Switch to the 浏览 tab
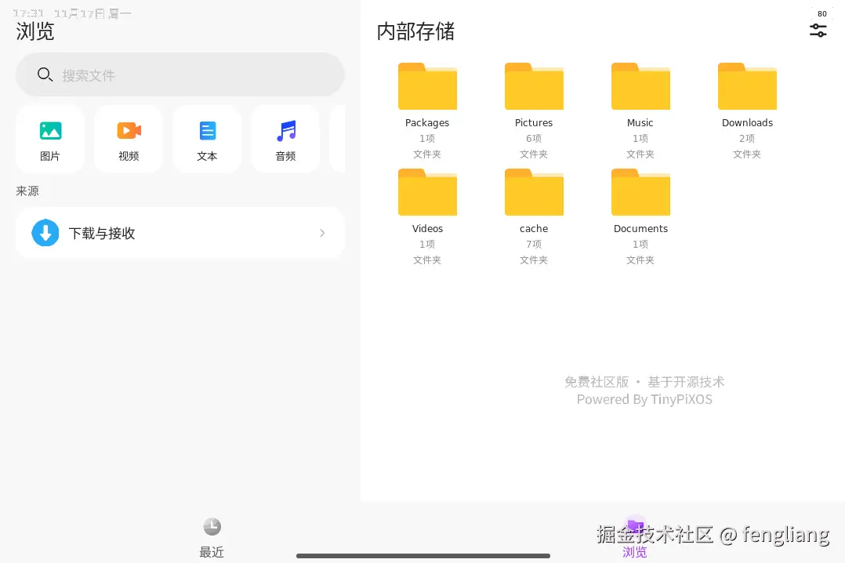 (x=635, y=536)
